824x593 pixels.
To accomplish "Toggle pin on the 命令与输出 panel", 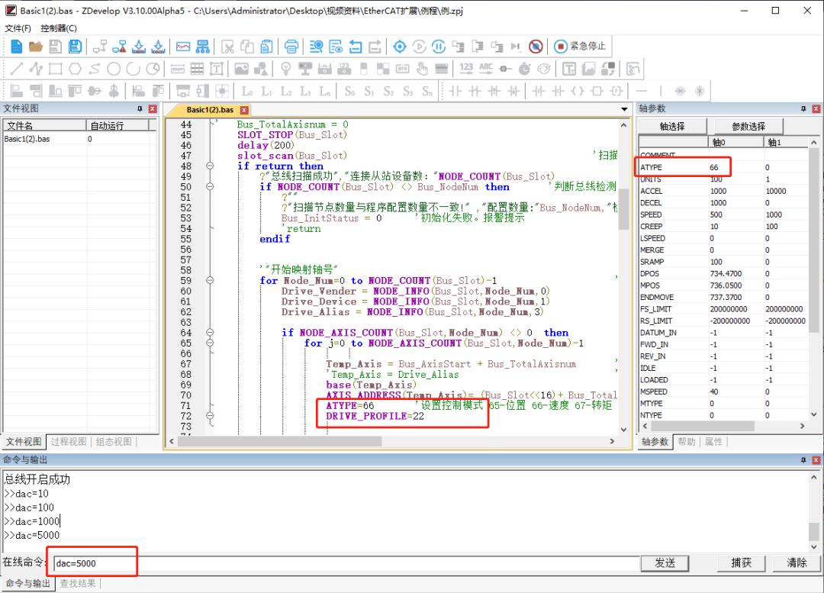I will click(803, 460).
